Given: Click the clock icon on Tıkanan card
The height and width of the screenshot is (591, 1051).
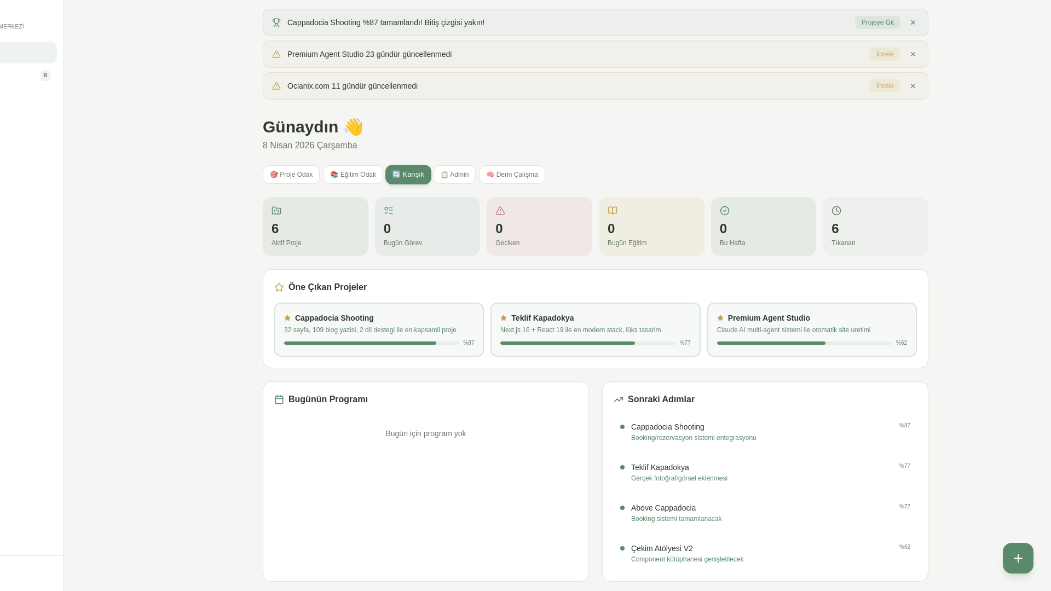Looking at the screenshot, I should 836,211.
